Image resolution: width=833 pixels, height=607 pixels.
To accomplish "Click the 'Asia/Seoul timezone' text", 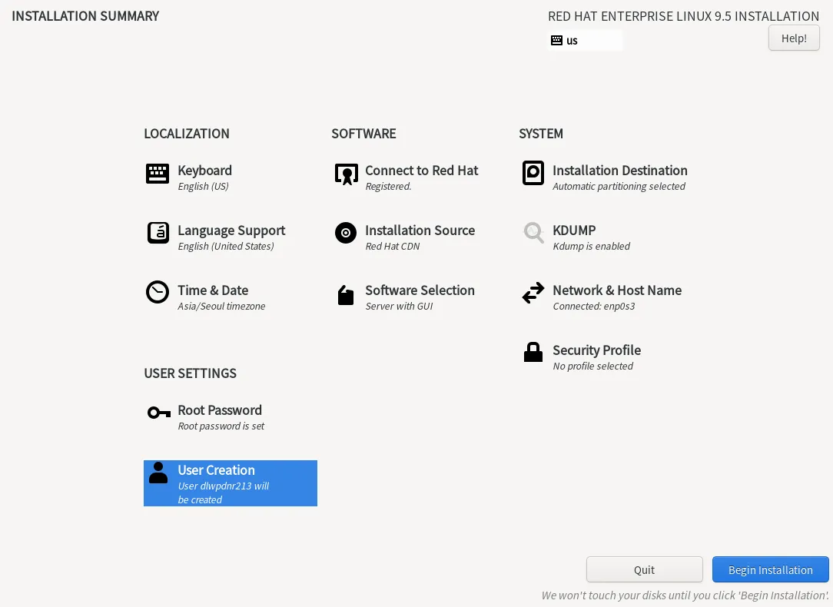I will click(x=221, y=307).
